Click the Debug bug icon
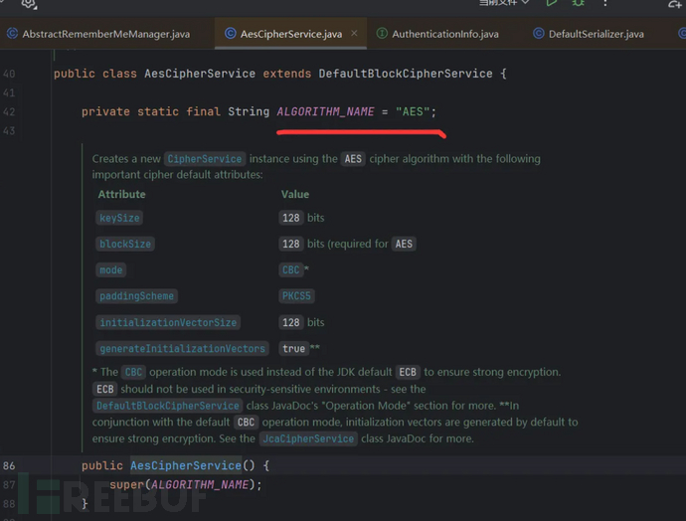Screen dimensions: 686x521 [578, 4]
